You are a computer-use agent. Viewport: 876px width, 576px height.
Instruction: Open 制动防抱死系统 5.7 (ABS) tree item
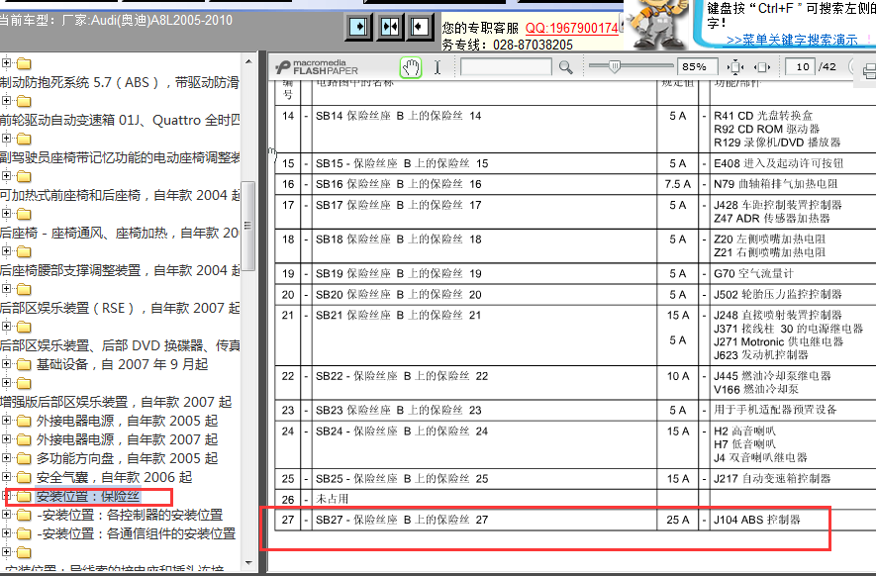pyautogui.click(x=120, y=83)
